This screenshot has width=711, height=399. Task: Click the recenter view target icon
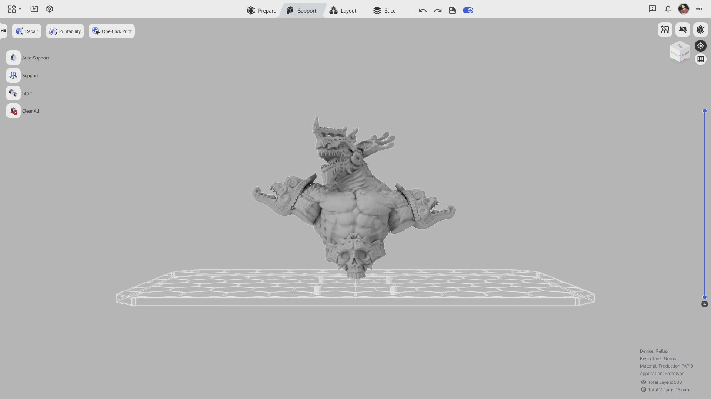pos(700,46)
